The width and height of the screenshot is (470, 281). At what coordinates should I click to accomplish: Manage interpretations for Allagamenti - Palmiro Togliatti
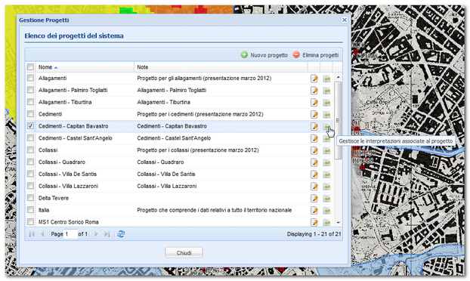point(326,91)
